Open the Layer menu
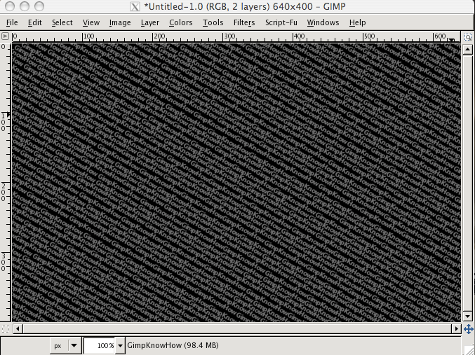The image size is (475, 355). tap(150, 22)
